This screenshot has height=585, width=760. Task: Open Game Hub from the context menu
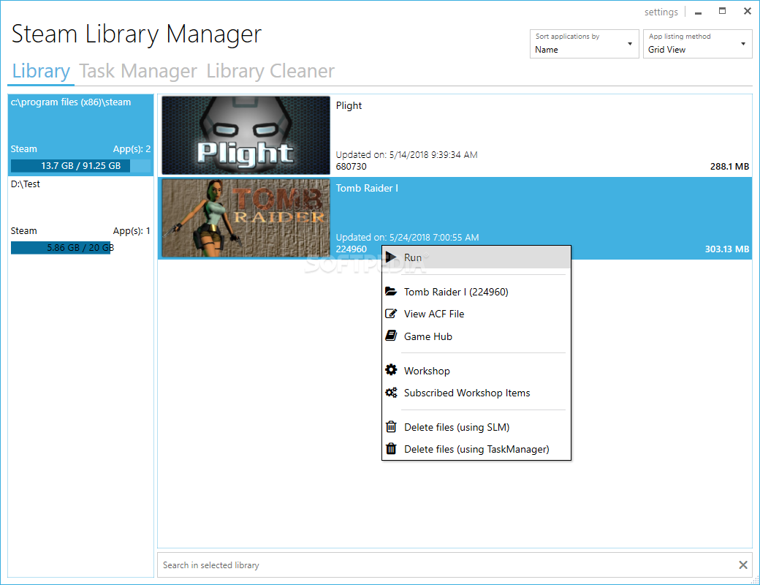[476, 336]
